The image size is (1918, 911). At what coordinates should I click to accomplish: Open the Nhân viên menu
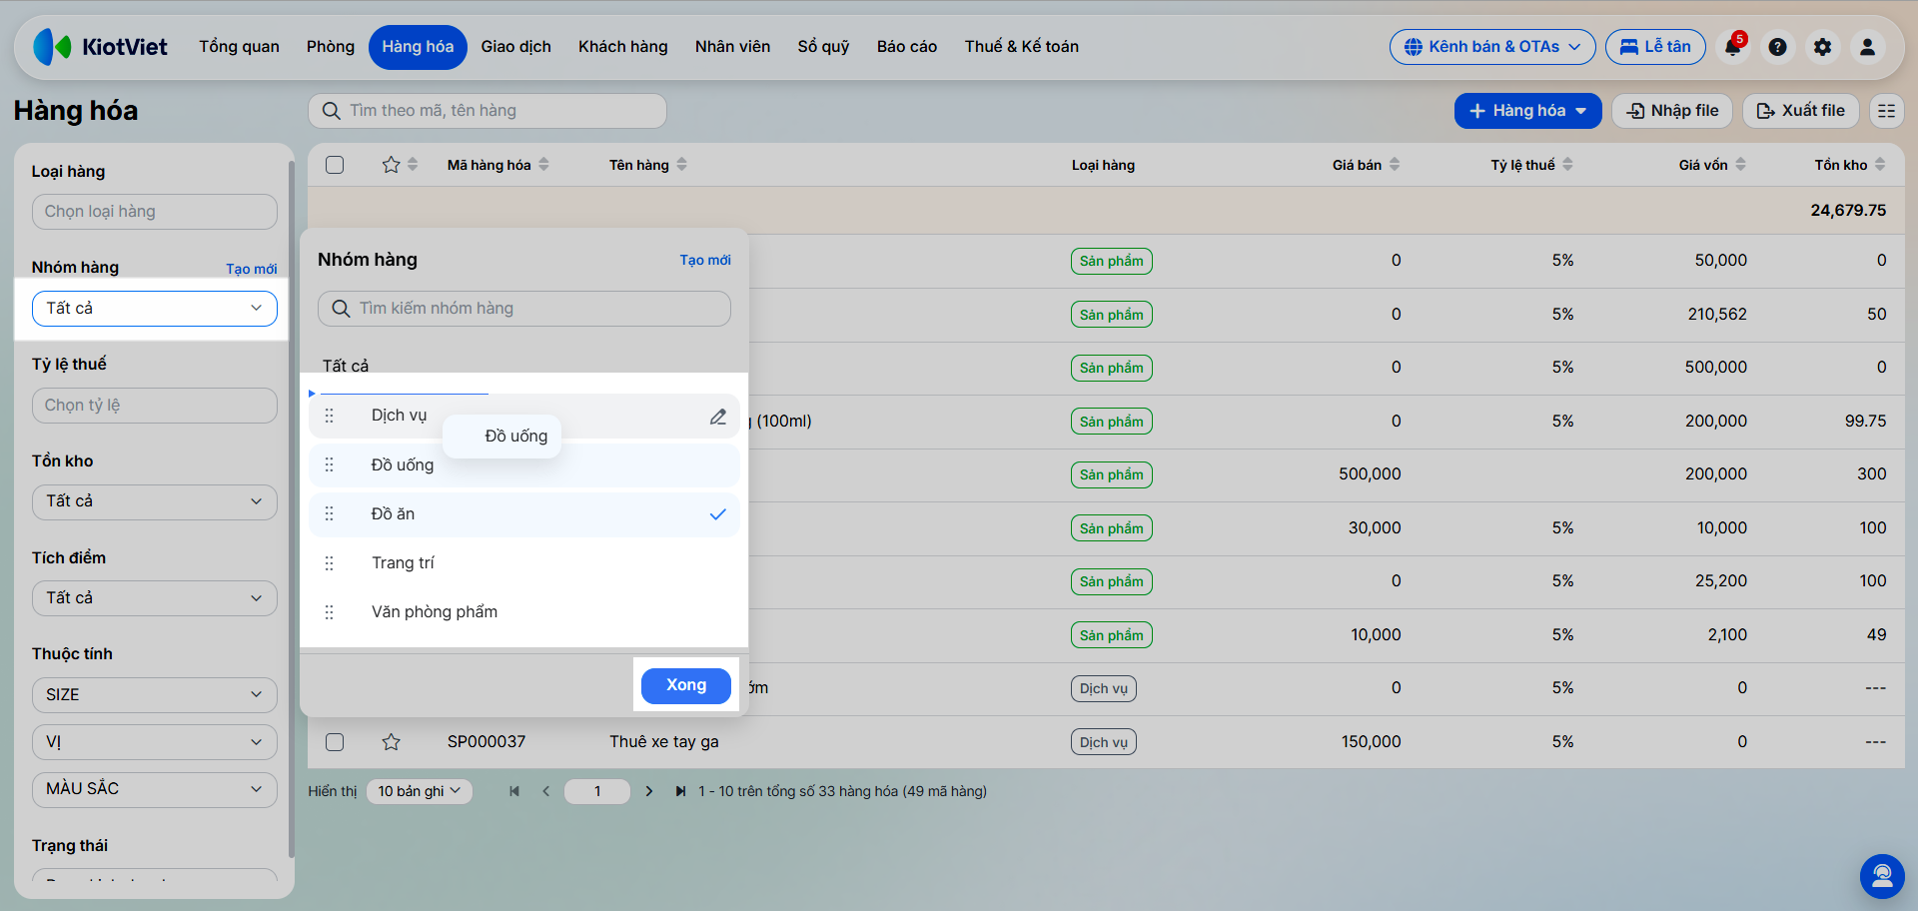pos(732,47)
